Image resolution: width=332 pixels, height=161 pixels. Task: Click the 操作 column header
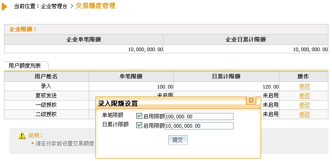[x=303, y=76]
